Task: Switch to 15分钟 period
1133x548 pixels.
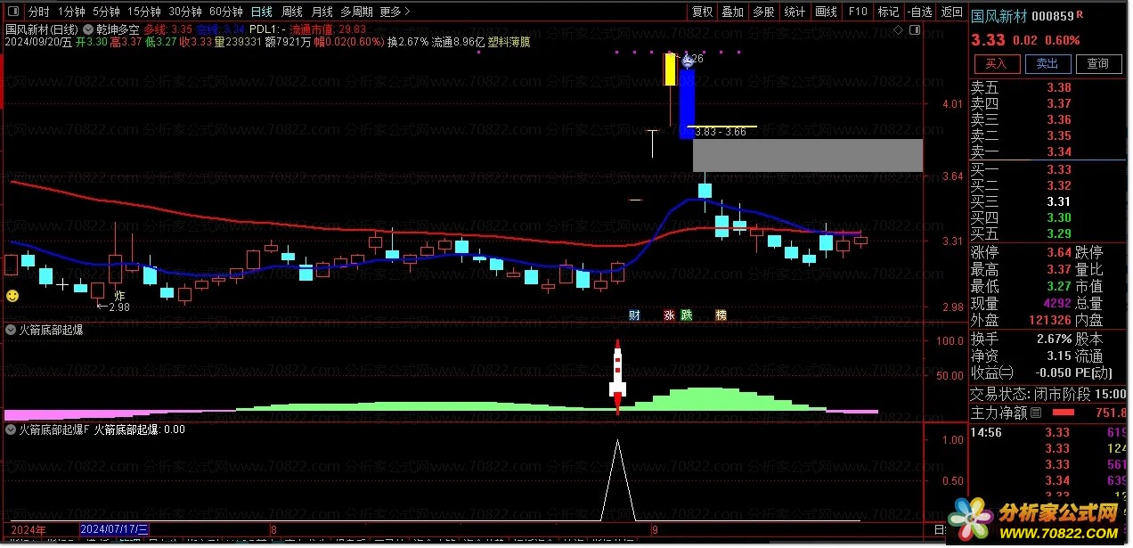Action: [x=143, y=12]
